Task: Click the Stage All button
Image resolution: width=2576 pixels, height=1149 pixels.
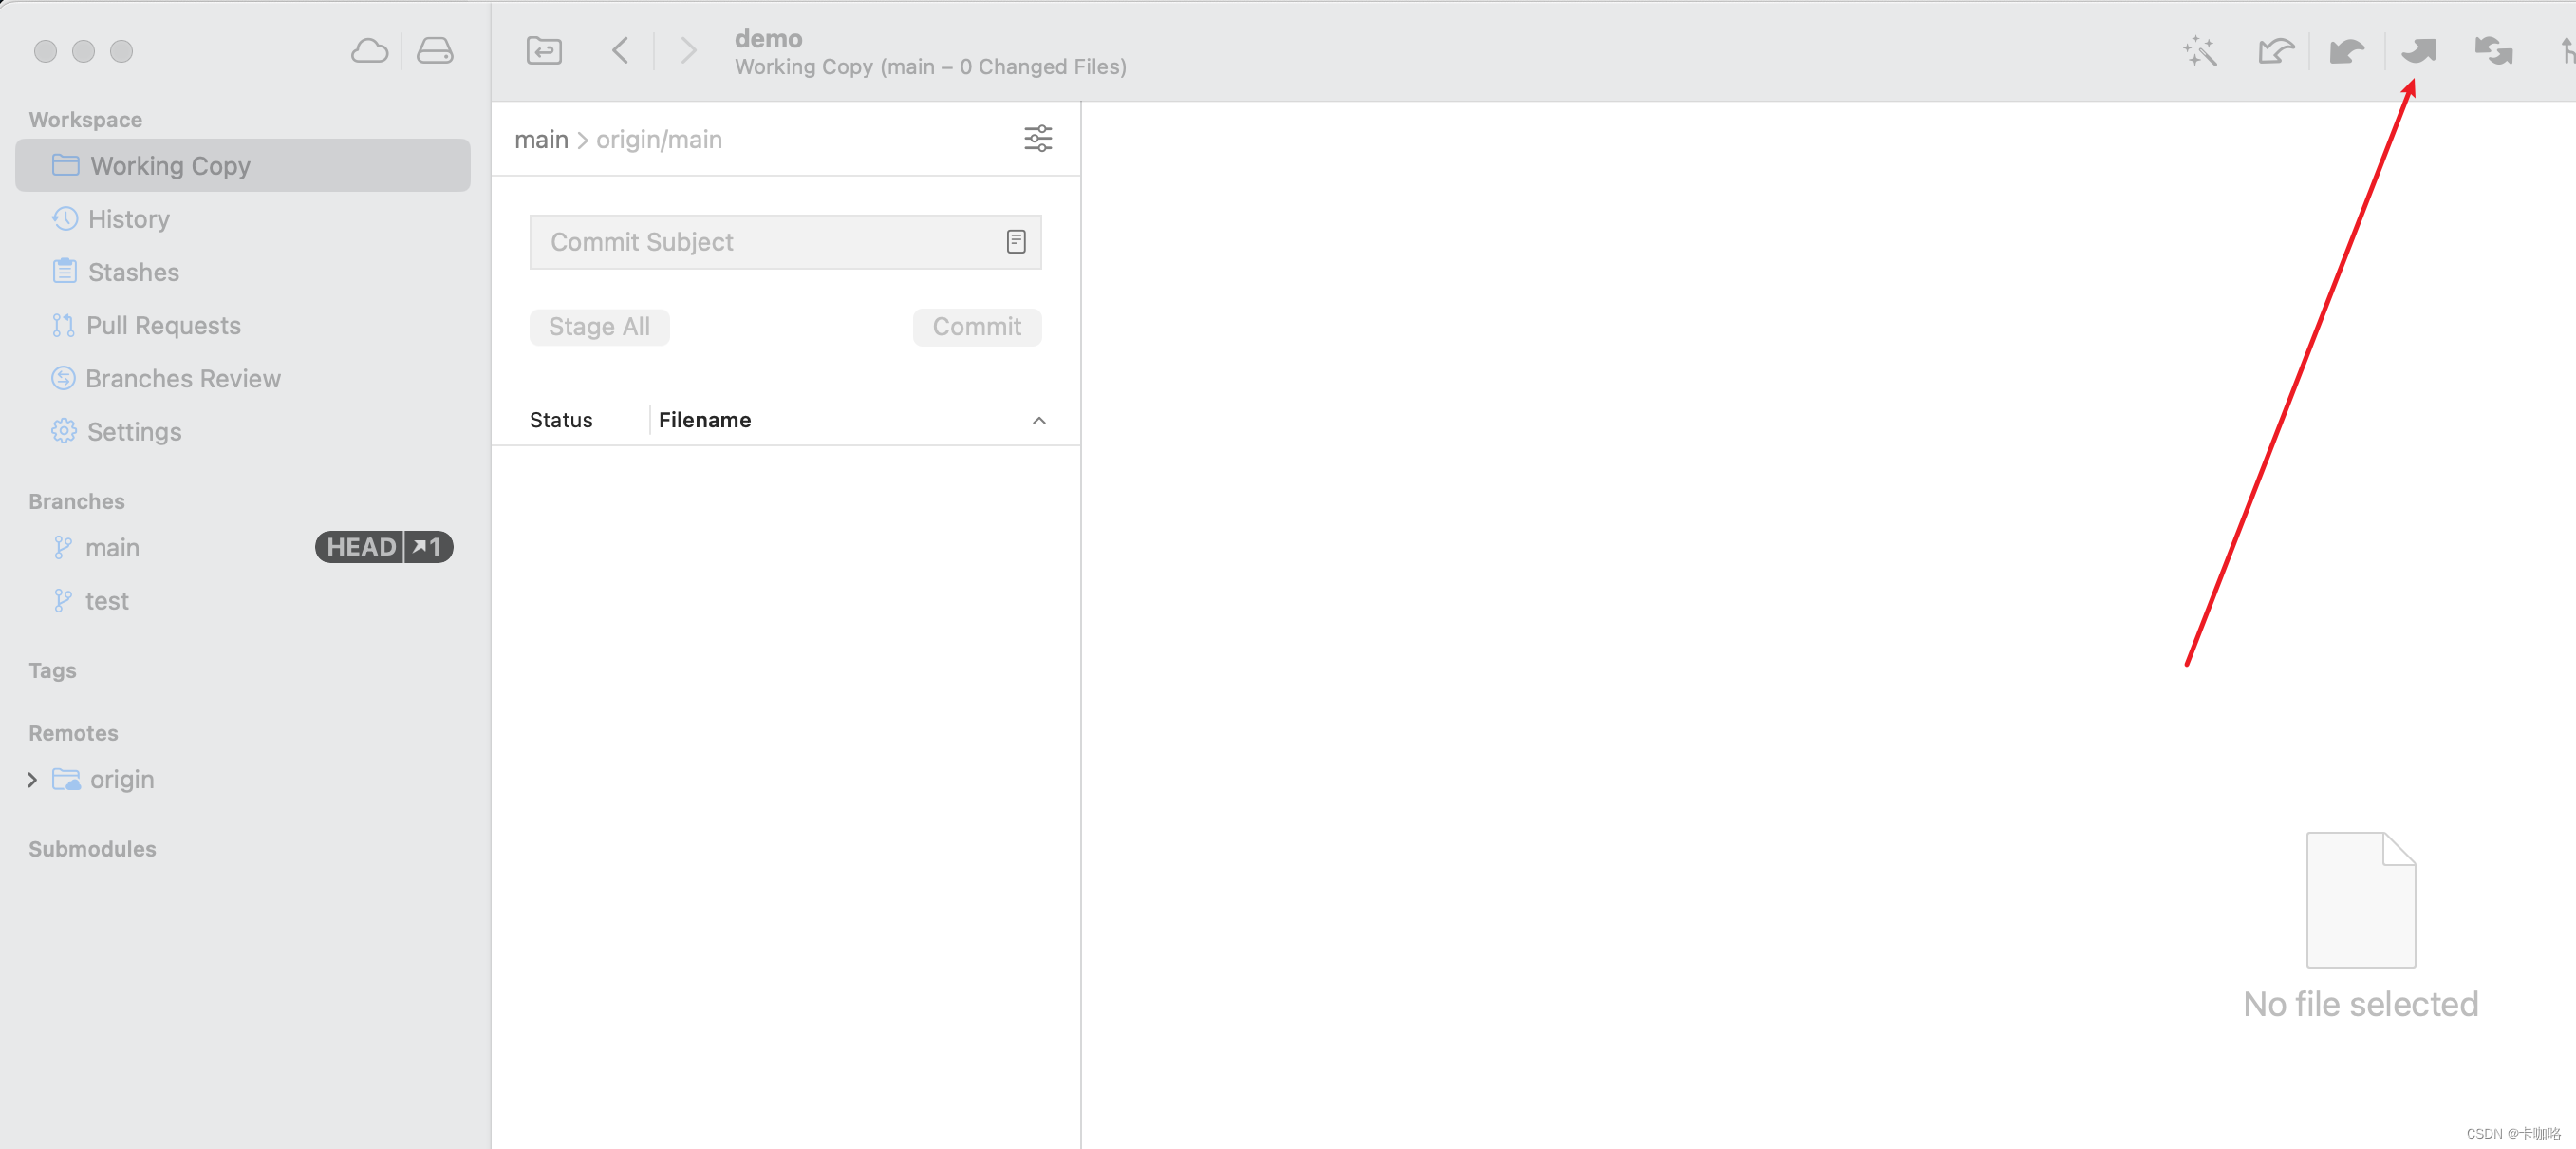Action: [x=599, y=328]
